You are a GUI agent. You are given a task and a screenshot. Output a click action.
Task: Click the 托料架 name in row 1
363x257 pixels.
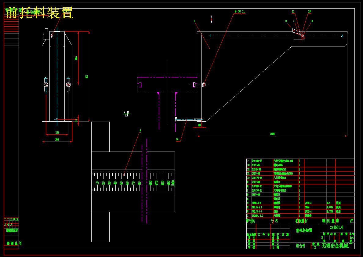pyautogui.click(x=277, y=215)
